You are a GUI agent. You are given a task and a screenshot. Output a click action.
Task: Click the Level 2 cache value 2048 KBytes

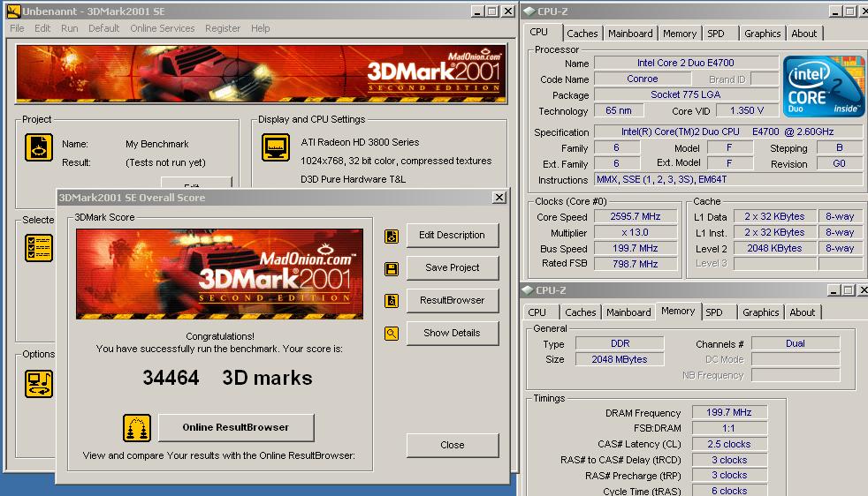coord(774,248)
